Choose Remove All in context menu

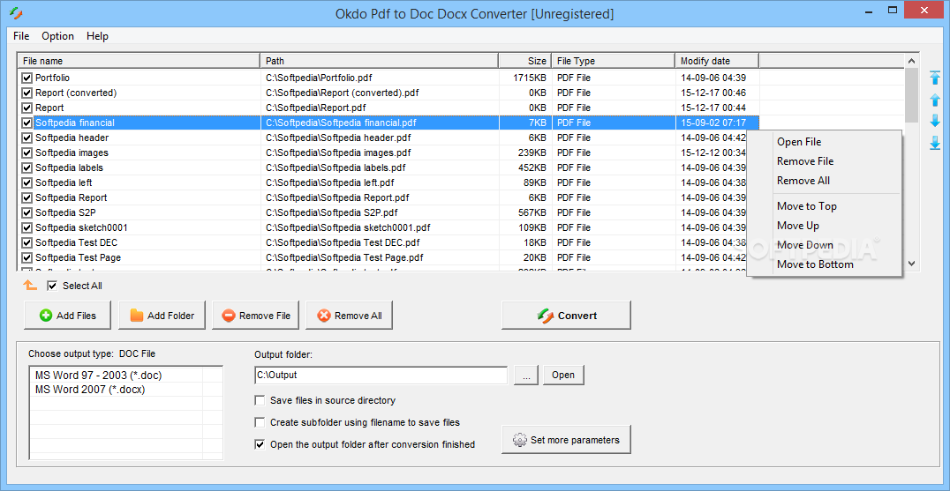tap(825, 181)
